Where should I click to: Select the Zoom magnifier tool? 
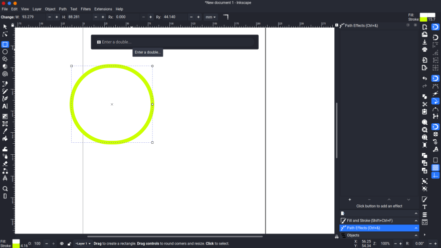[5, 189]
